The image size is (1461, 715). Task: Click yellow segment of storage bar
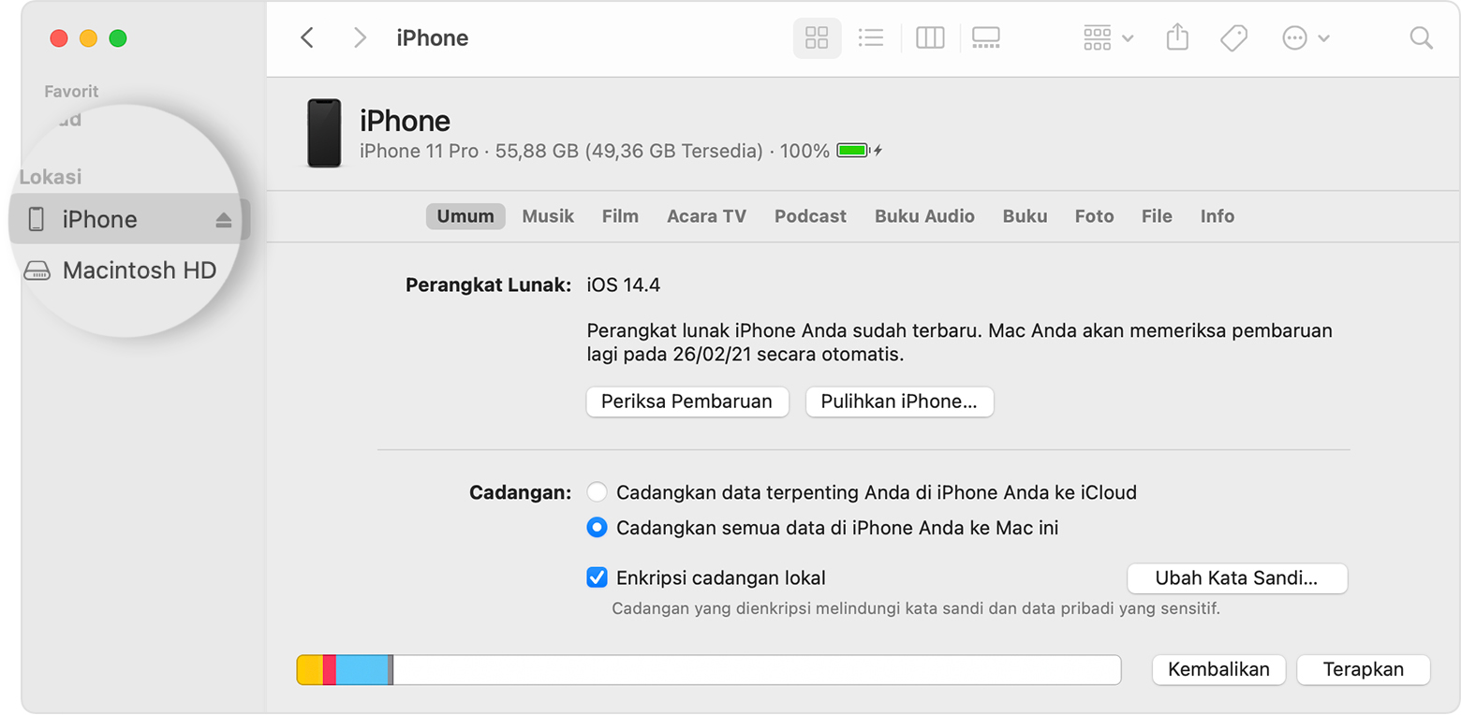pos(311,670)
